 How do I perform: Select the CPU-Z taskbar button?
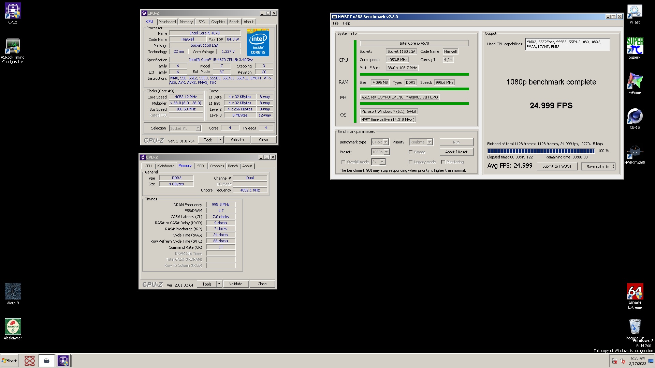(x=63, y=361)
